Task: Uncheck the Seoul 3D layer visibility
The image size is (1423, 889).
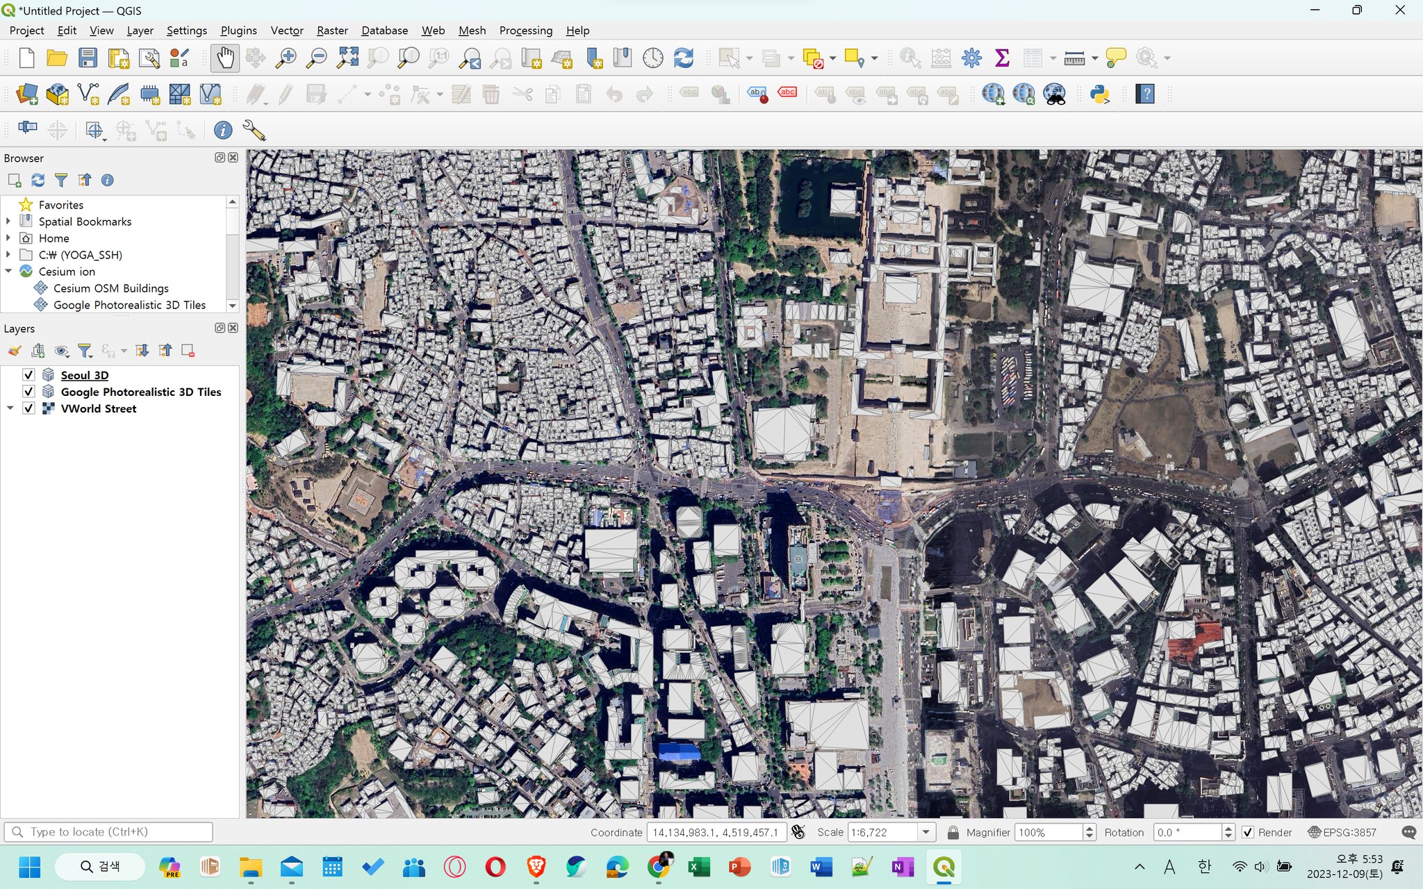Action: tap(28, 375)
